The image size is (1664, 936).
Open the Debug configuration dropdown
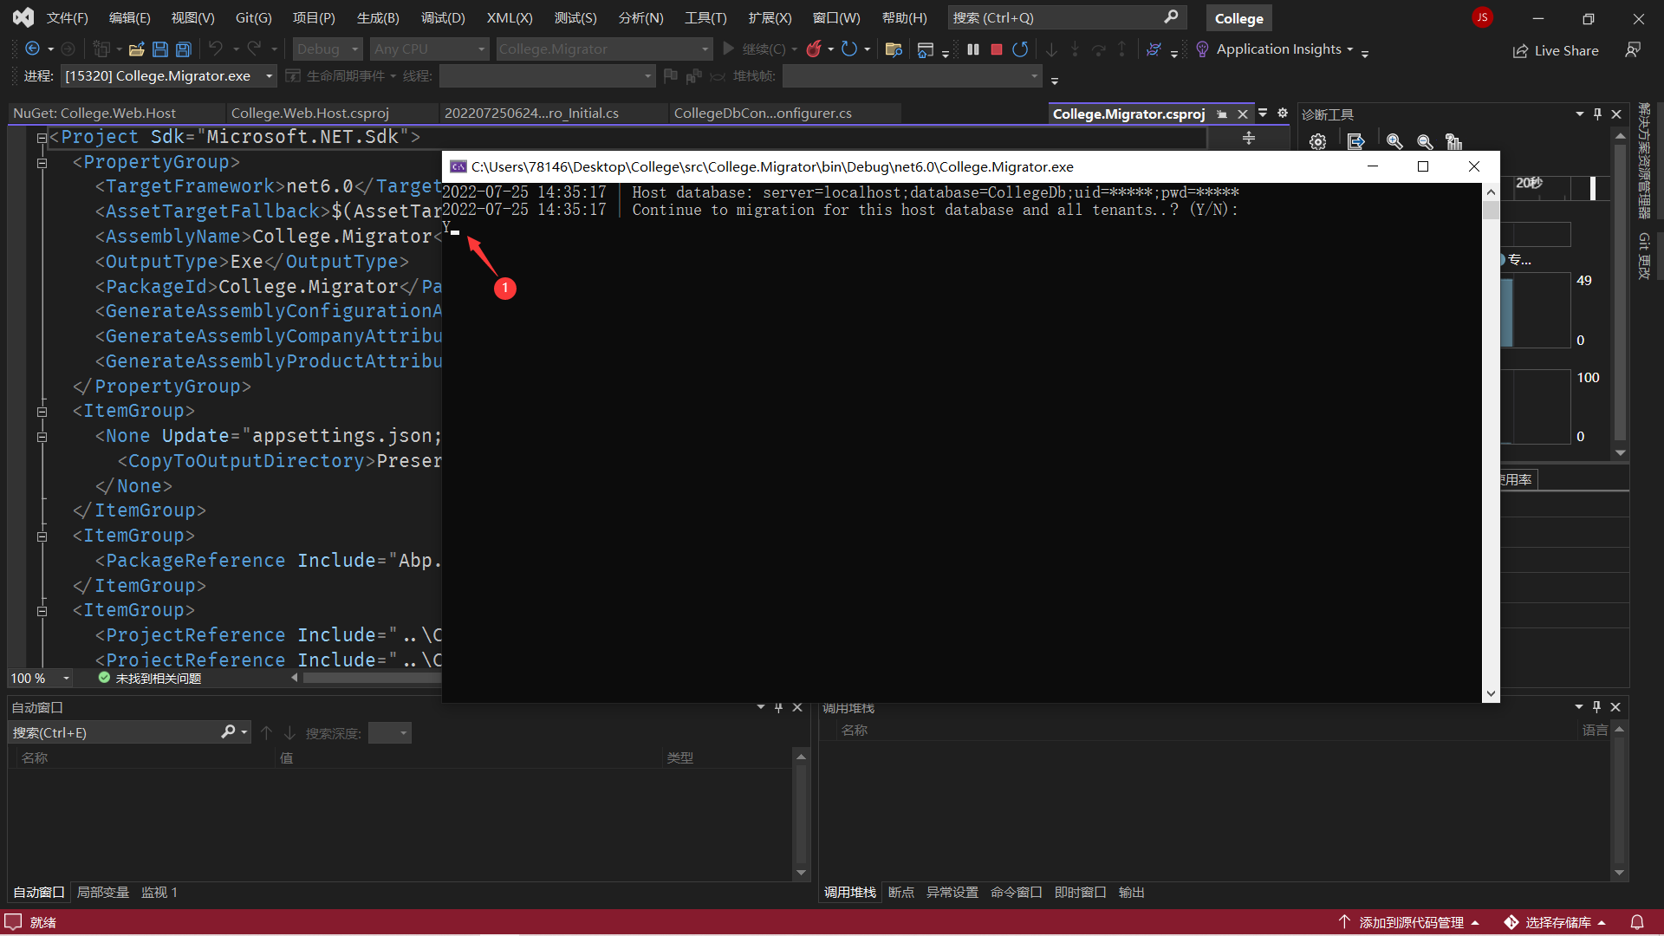pyautogui.click(x=328, y=49)
